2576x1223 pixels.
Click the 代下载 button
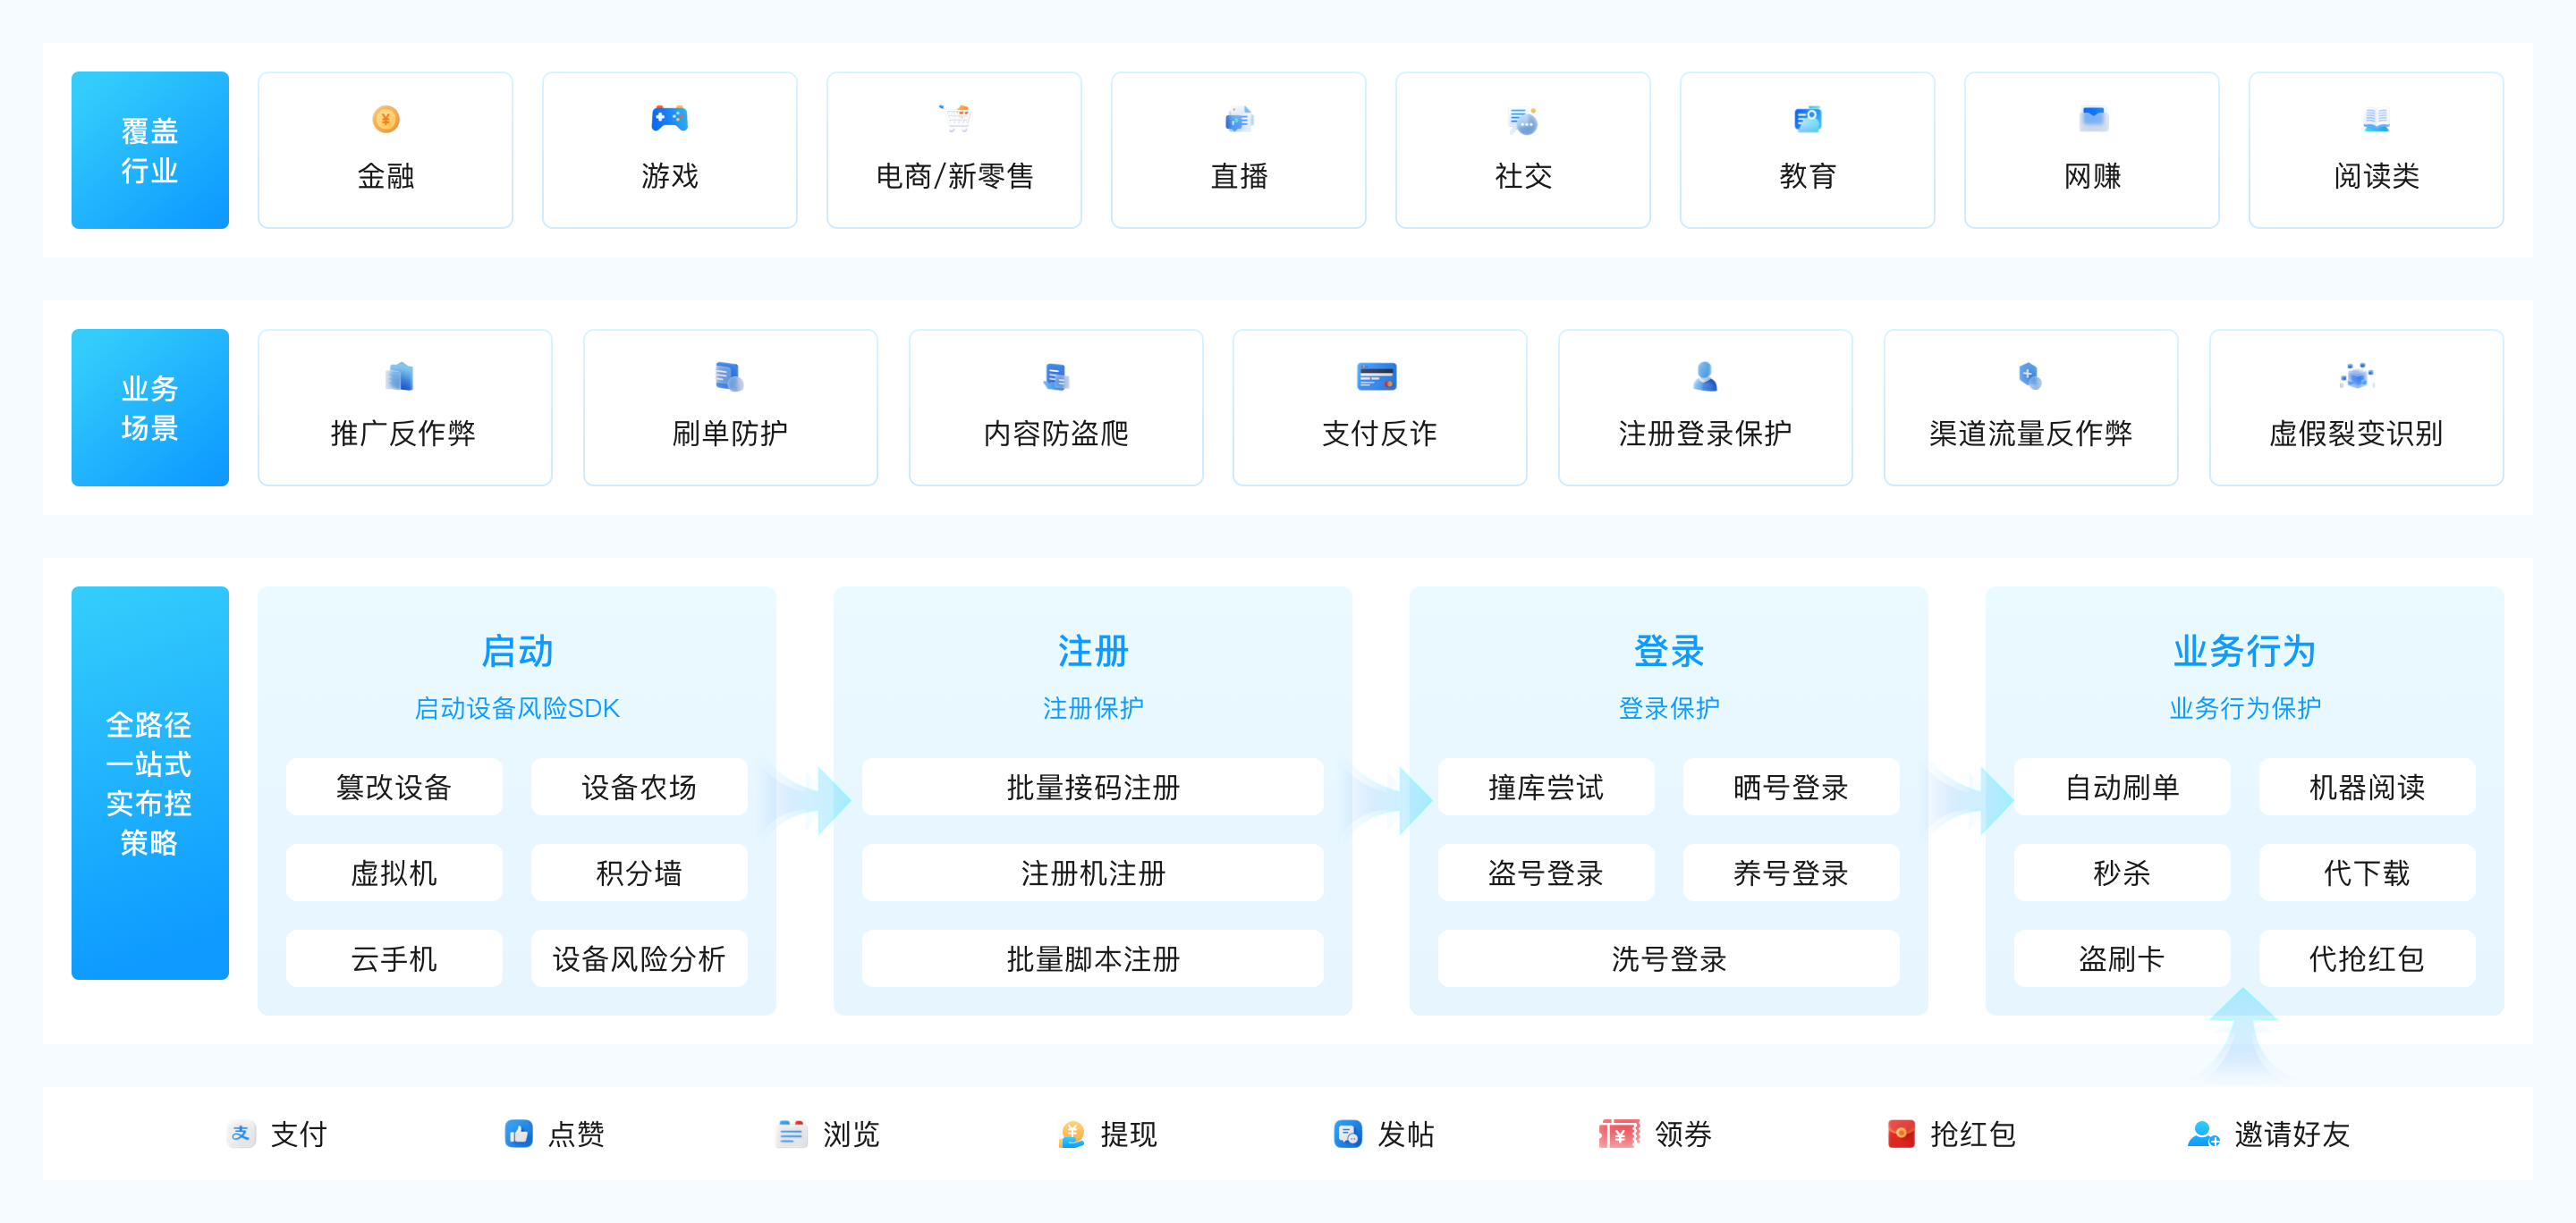coord(2367,873)
